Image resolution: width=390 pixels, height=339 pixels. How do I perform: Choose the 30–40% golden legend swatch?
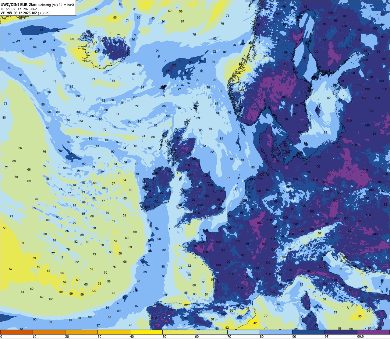114,332
